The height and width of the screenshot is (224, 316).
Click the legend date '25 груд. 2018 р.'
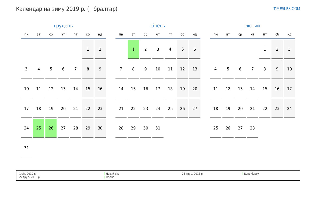[30, 177]
